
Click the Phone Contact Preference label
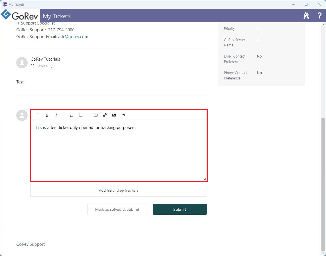tap(236, 75)
